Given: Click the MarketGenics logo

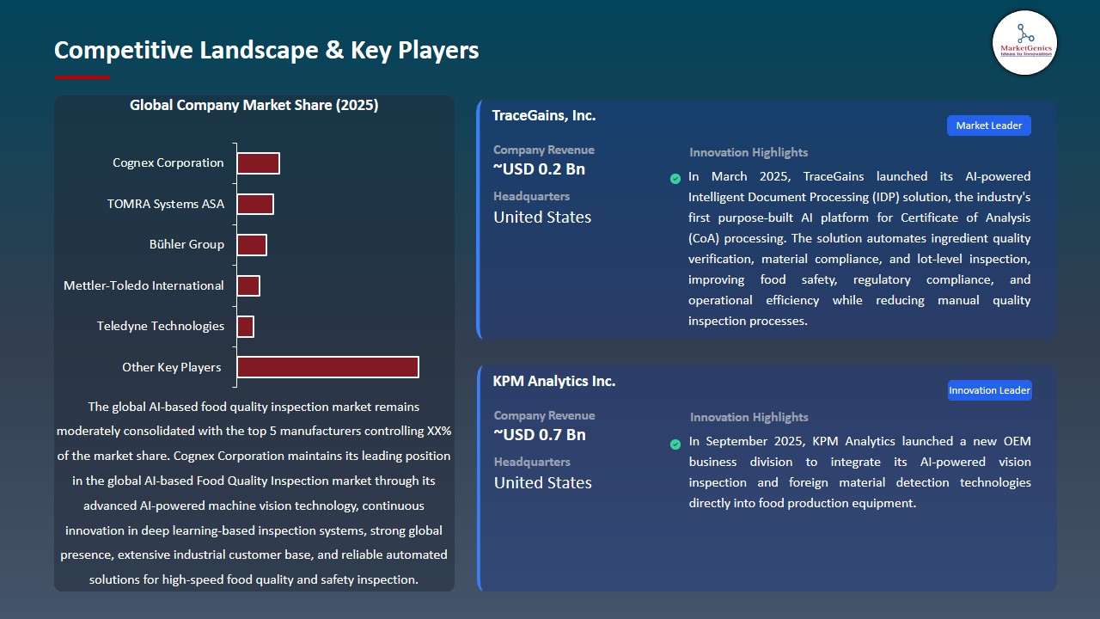Looking at the screenshot, I should 1024,42.
